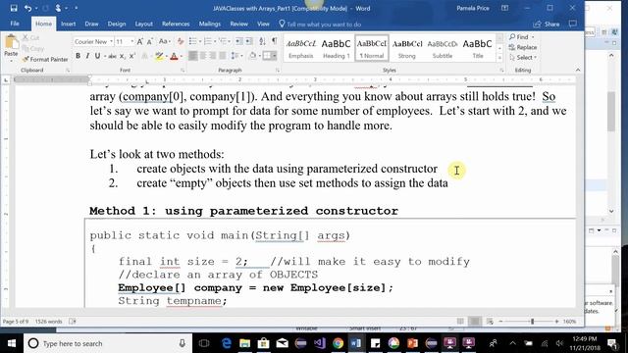Click the Find button
Screen dimensions: 628x353
522,37
